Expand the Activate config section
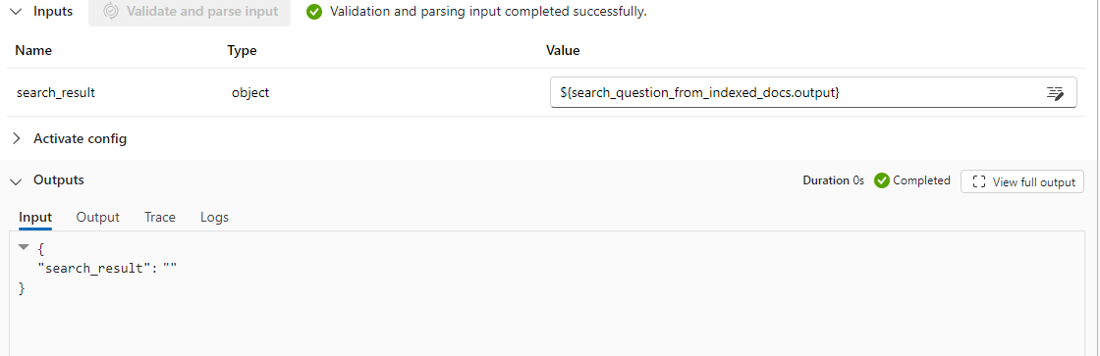The image size is (1100, 356). point(16,138)
